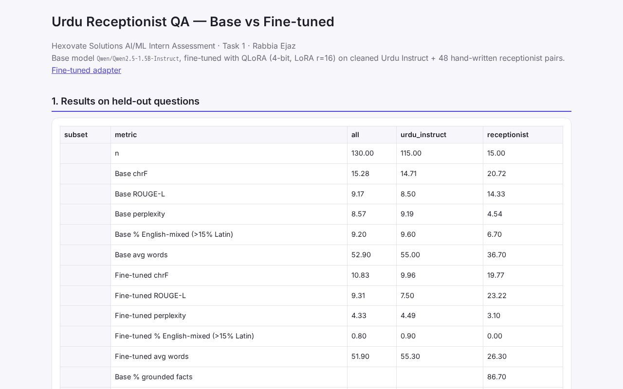Screen dimensions: 623x389
Task: Click the 14.33 Base ROUGE-L value
Action: 496,194
